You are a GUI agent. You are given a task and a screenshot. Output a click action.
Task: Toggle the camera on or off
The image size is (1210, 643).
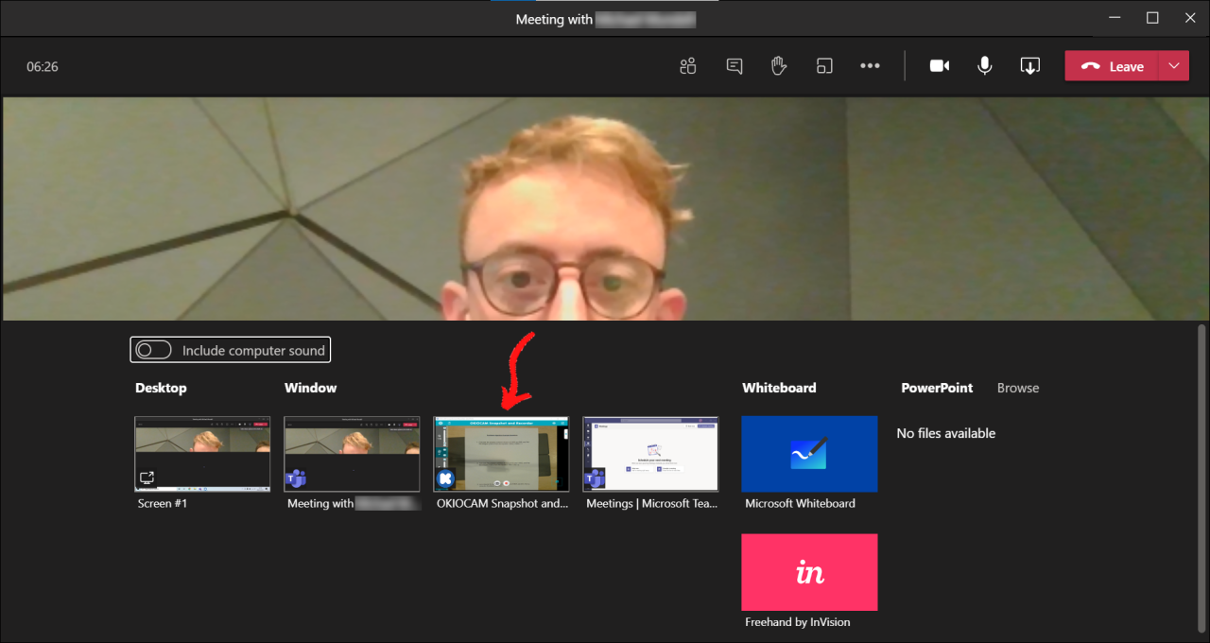coord(939,65)
